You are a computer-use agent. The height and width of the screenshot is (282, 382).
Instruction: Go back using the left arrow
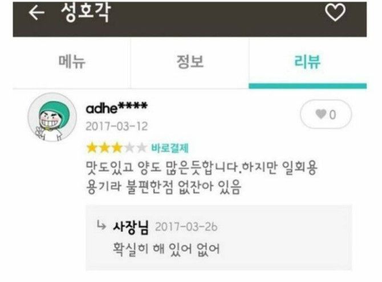click(36, 13)
